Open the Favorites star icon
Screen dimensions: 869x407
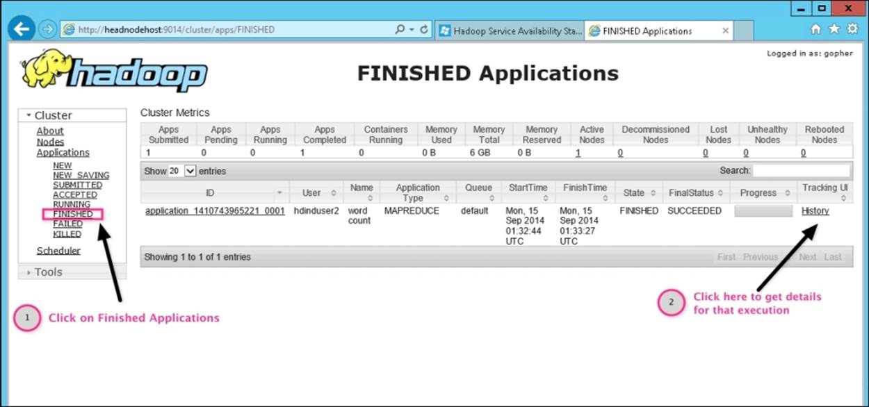tap(833, 29)
